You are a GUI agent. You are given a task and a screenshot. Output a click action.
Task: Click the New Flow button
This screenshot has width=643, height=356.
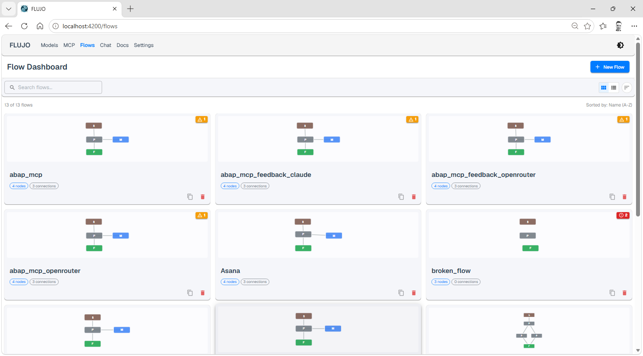point(610,67)
